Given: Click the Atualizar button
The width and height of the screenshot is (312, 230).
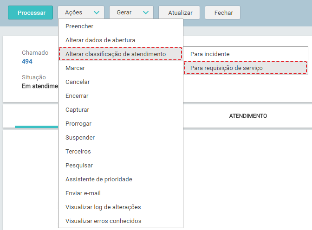Looking at the screenshot, I should pyautogui.click(x=179, y=13).
